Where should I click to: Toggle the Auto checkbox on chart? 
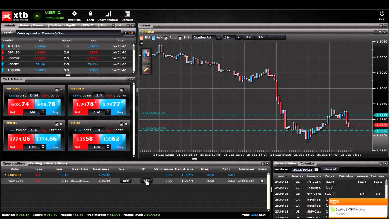click(166, 38)
